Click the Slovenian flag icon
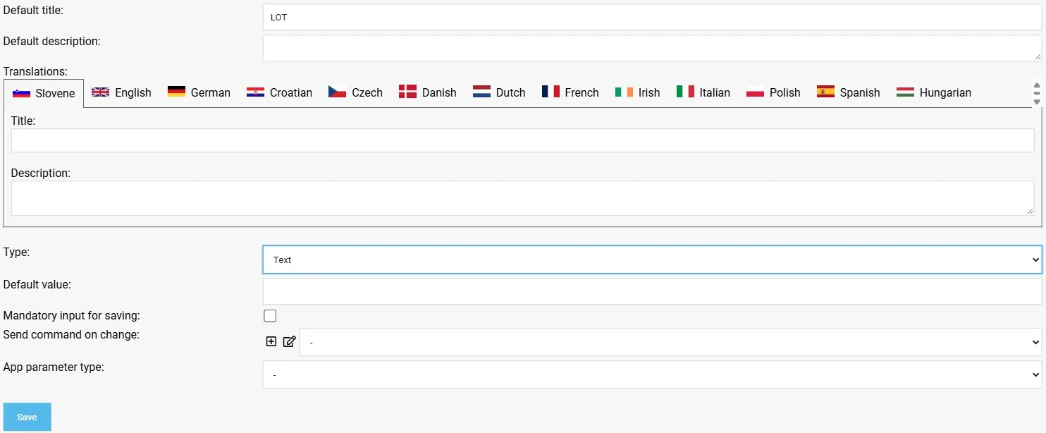The width and height of the screenshot is (1046, 433). tap(21, 93)
